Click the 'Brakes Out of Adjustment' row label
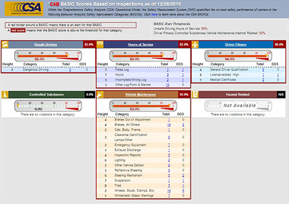Viewport: 289px width, 204px height. pos(132,120)
